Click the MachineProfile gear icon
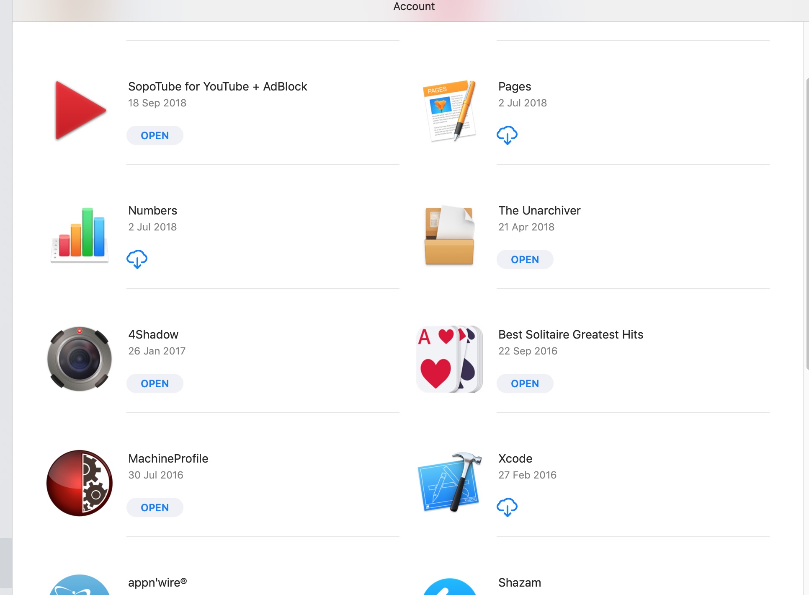 (79, 483)
